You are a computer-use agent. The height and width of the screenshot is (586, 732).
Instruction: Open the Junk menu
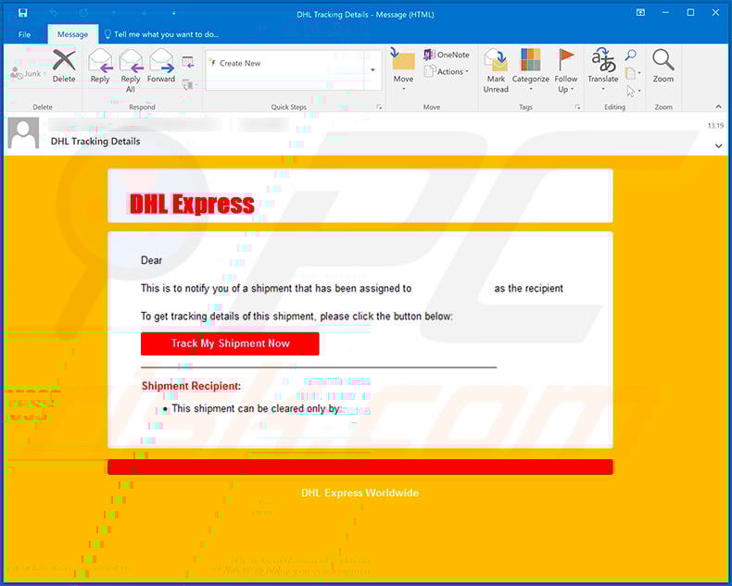click(x=29, y=74)
